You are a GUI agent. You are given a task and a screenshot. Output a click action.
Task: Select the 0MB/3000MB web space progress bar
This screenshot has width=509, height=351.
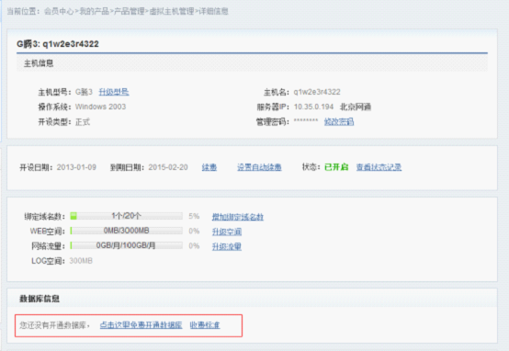click(x=126, y=231)
